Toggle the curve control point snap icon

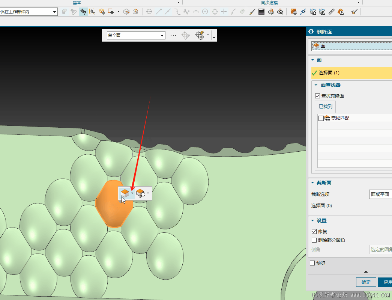click(177, 12)
